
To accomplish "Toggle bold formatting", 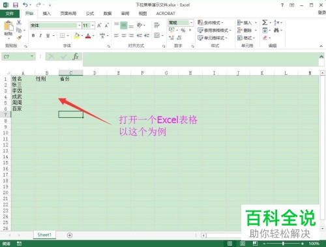I will click(33, 36).
